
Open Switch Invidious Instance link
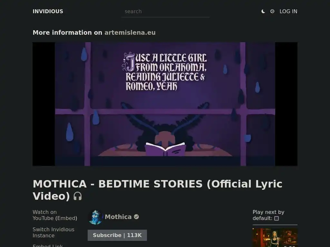53,233
